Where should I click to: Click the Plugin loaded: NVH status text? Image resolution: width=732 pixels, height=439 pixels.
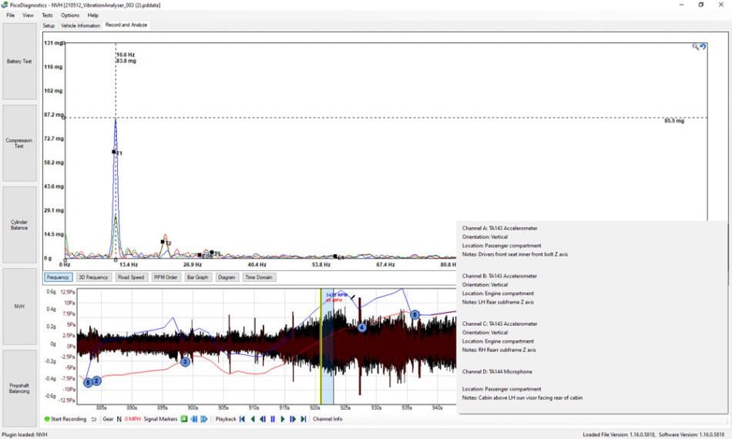click(25, 435)
